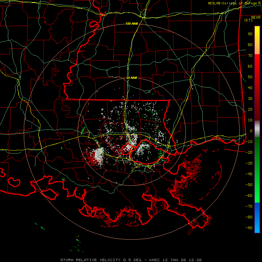Click the positive 50 scale value
The image size is (262, 262).
pyautogui.click(x=250, y=77)
